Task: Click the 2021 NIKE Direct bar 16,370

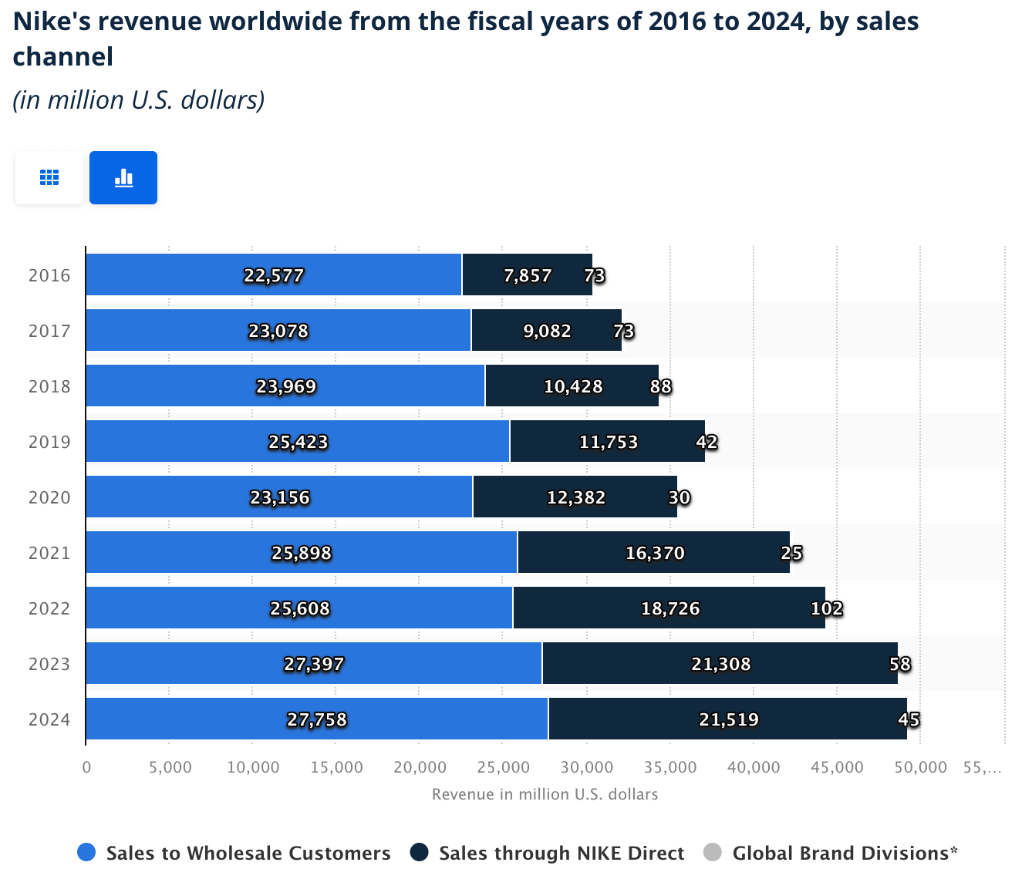Action: click(x=654, y=552)
